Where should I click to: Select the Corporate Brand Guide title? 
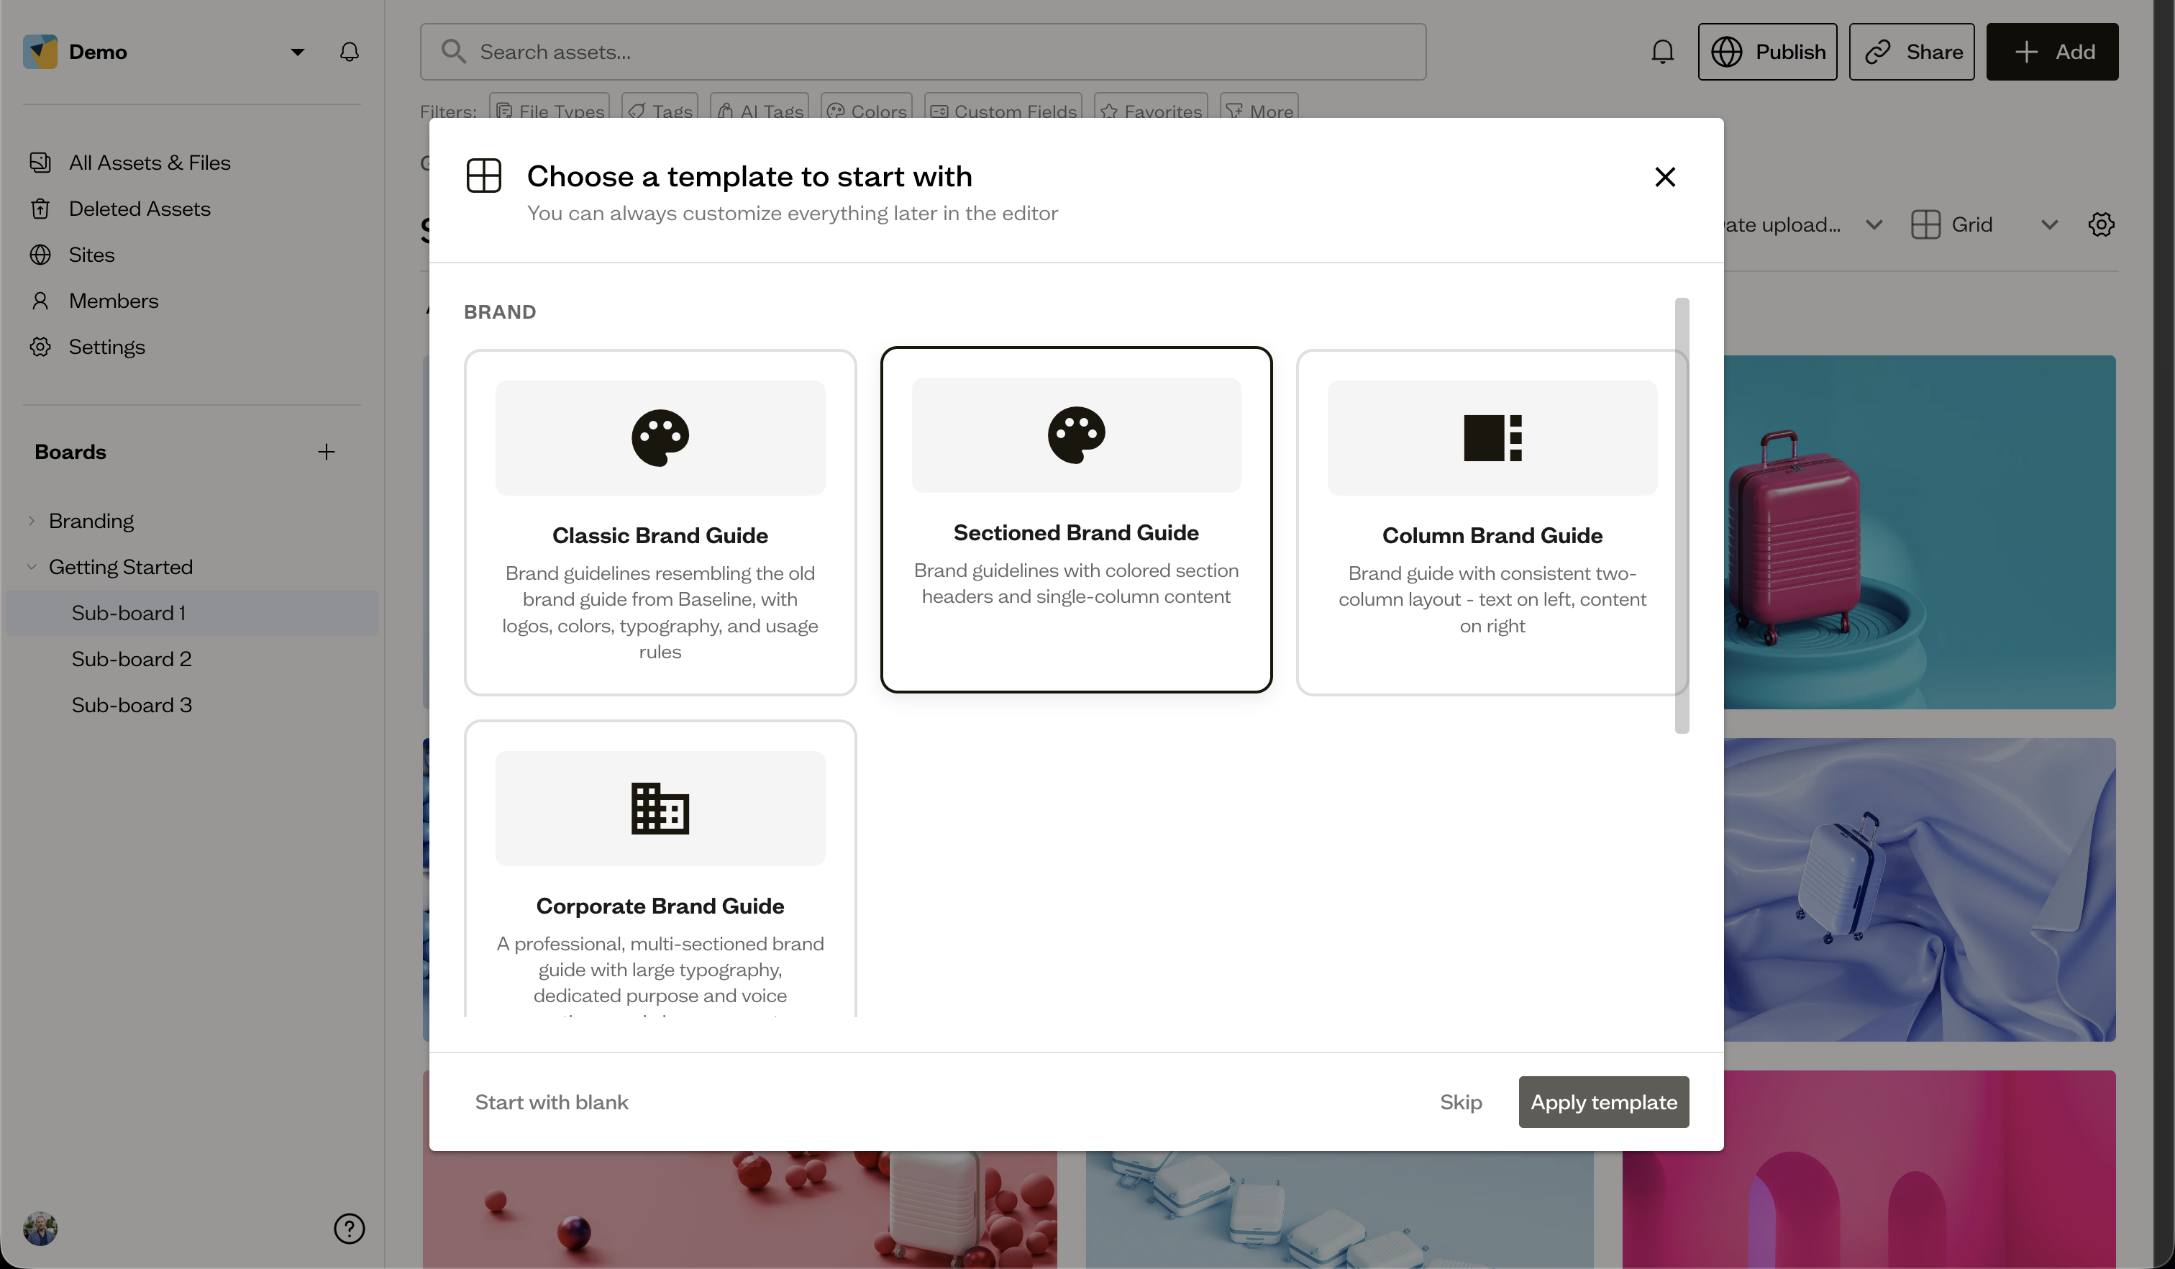point(660,906)
